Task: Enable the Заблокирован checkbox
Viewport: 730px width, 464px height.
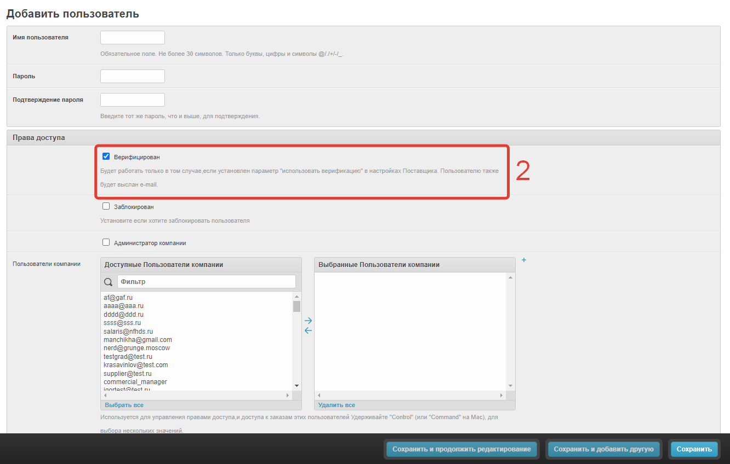Action: [106, 206]
